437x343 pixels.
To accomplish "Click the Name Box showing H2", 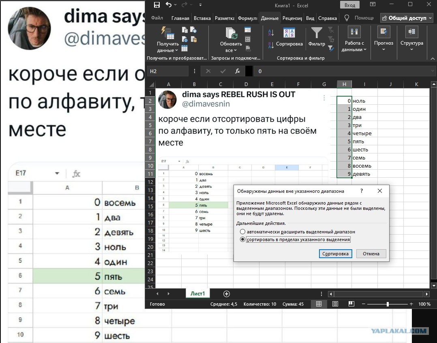I will pyautogui.click(x=167, y=71).
